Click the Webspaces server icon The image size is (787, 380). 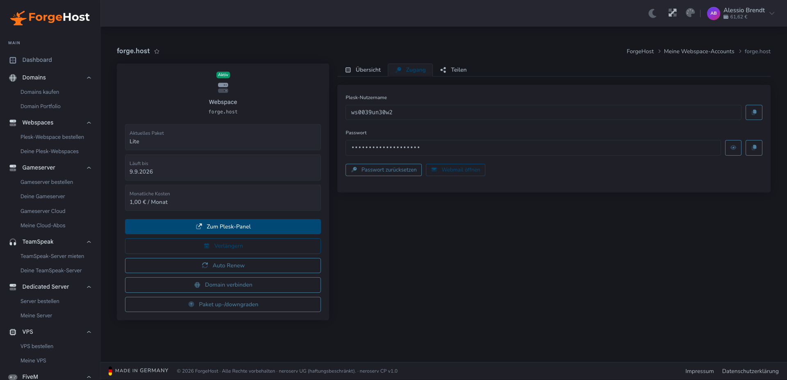point(13,123)
